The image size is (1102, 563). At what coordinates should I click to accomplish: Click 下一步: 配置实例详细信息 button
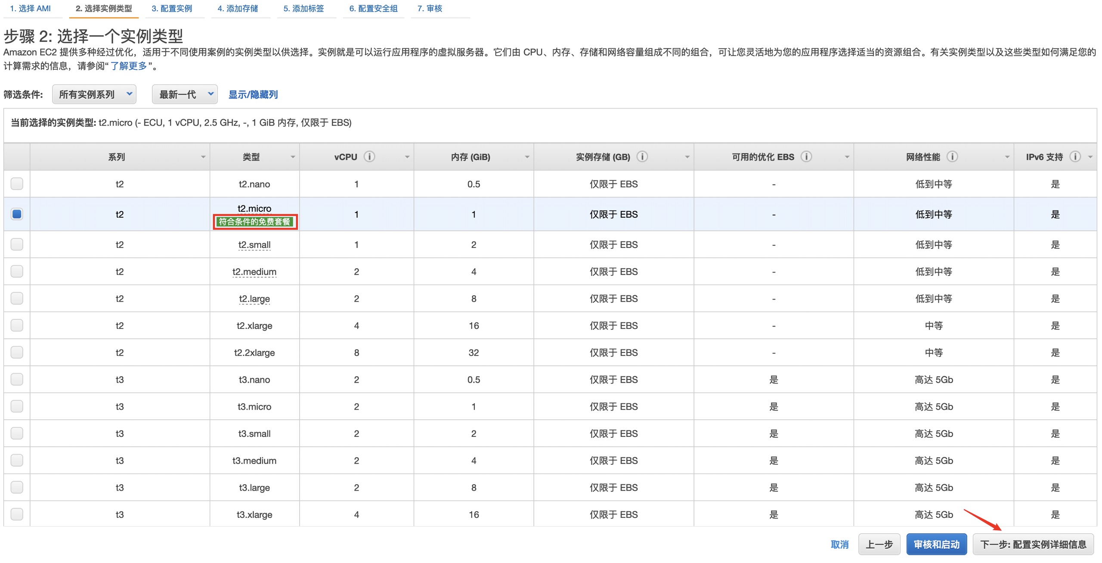coord(1033,544)
